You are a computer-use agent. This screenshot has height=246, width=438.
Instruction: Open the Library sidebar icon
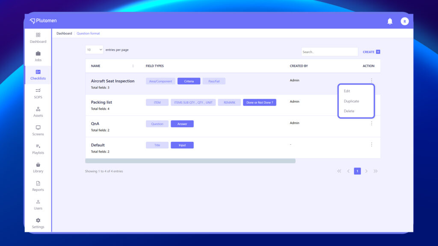pyautogui.click(x=38, y=164)
